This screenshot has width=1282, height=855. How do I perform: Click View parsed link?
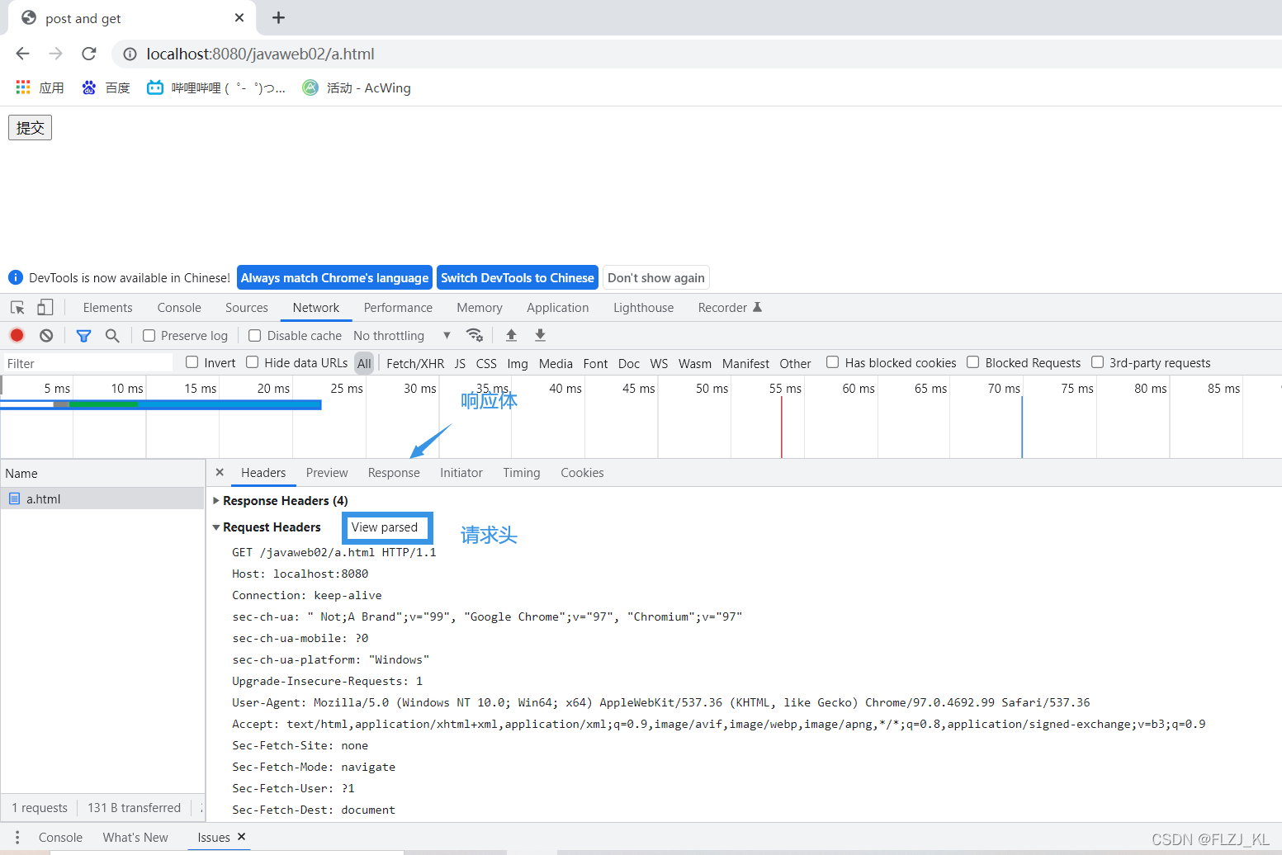(385, 527)
